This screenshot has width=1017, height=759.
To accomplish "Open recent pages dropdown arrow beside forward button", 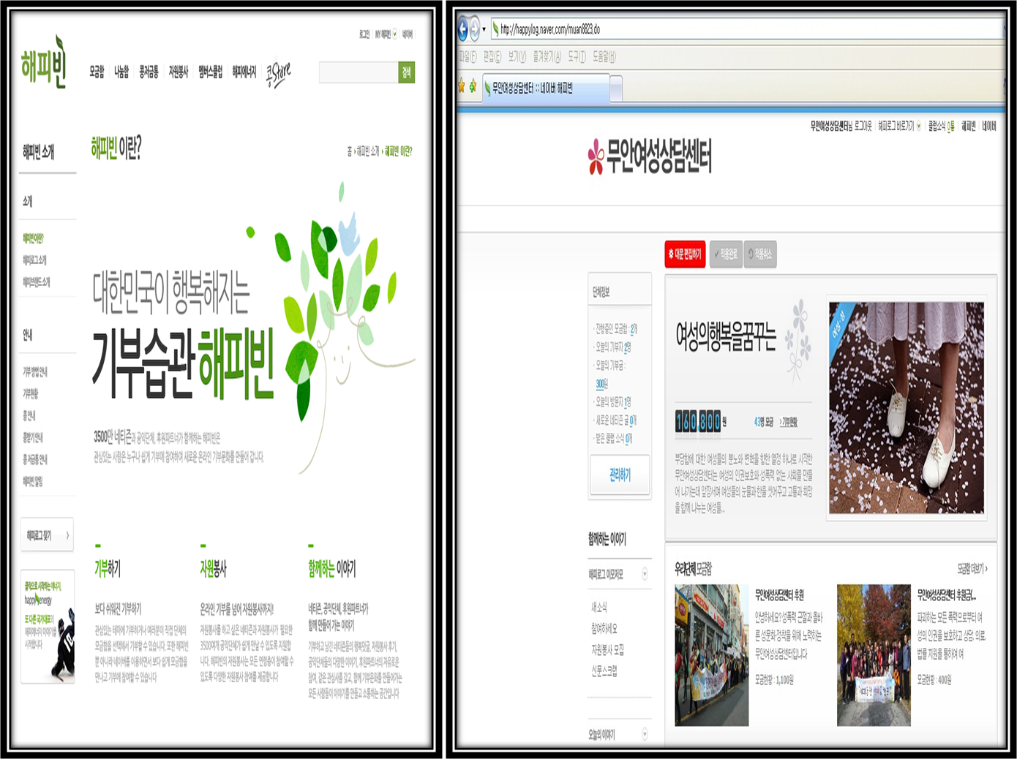I will [484, 30].
